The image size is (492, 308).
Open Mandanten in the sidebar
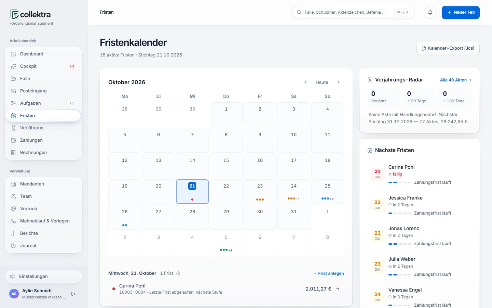[44, 184]
